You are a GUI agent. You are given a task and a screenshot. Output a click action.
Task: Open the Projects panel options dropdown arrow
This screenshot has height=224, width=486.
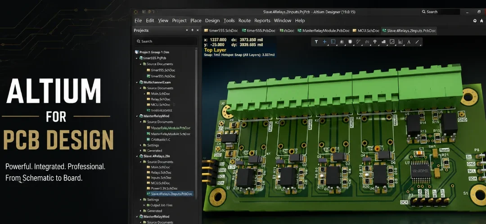point(187,30)
